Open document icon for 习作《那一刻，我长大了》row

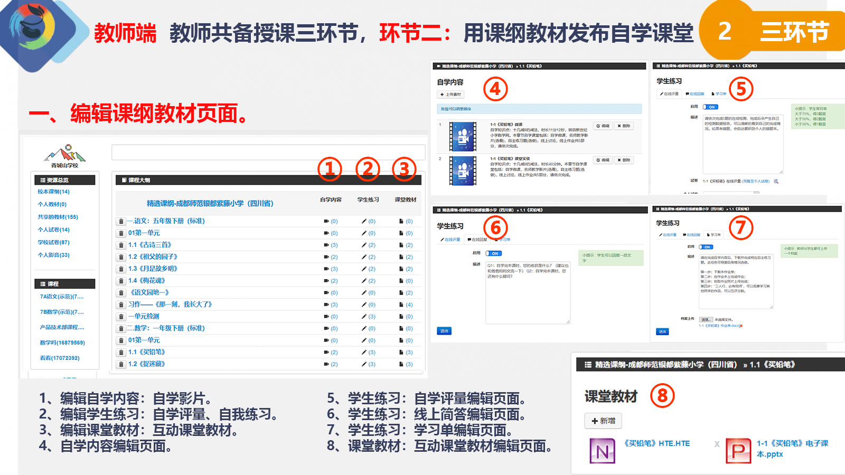click(401, 305)
